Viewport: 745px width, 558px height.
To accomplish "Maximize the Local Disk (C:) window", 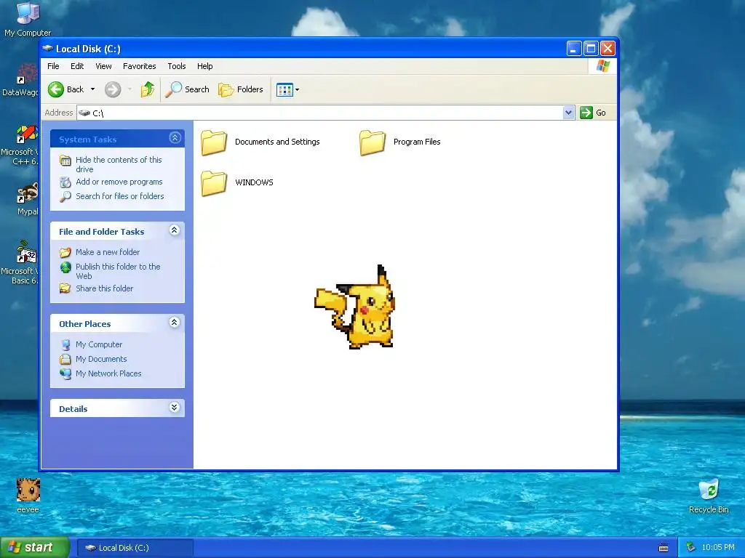I will (591, 49).
